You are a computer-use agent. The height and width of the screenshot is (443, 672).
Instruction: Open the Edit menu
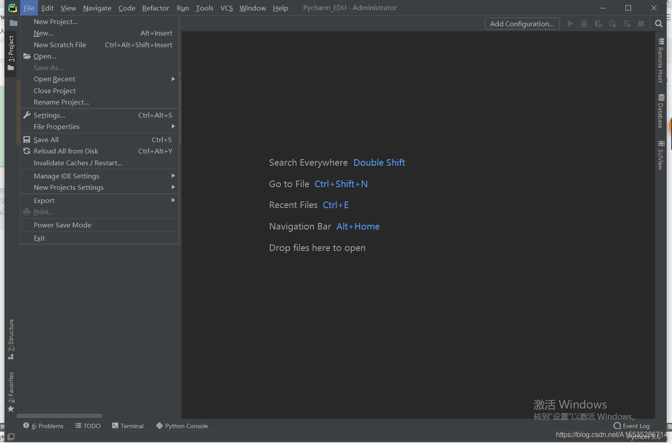(48, 8)
